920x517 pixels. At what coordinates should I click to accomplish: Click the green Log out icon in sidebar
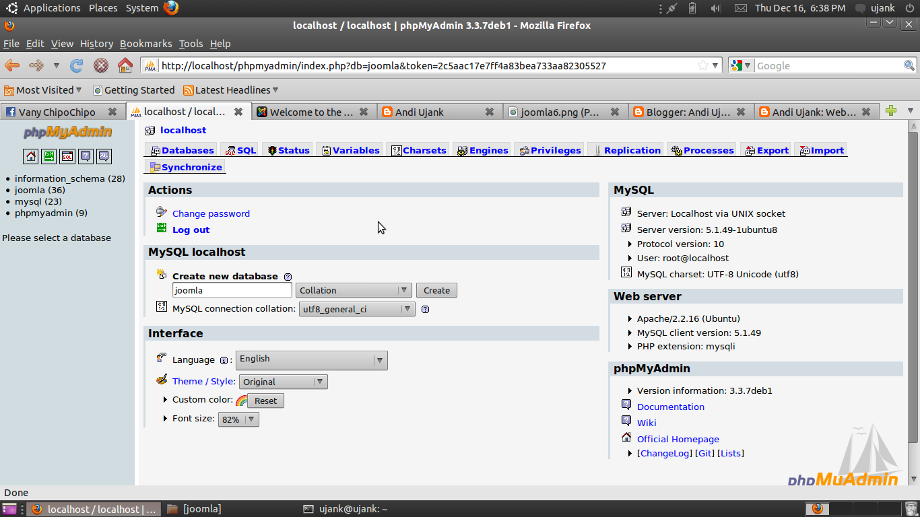click(x=48, y=156)
